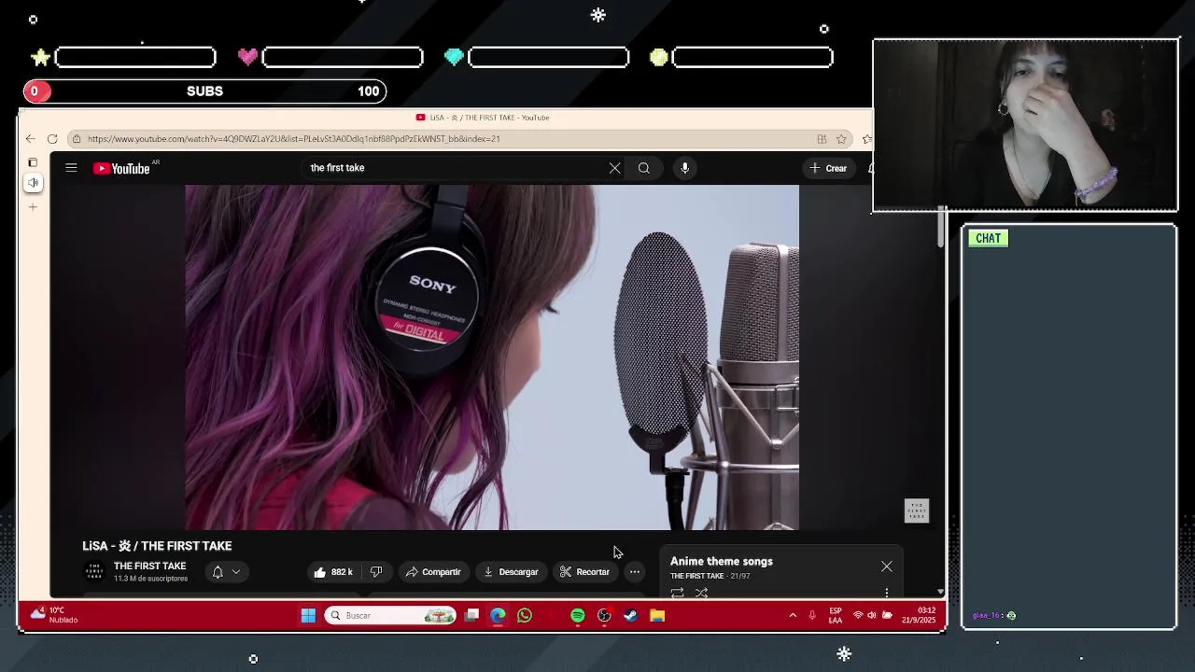Open THE FIRST TAKE channel avatar
This screenshot has width=1195, height=672.
94,571
